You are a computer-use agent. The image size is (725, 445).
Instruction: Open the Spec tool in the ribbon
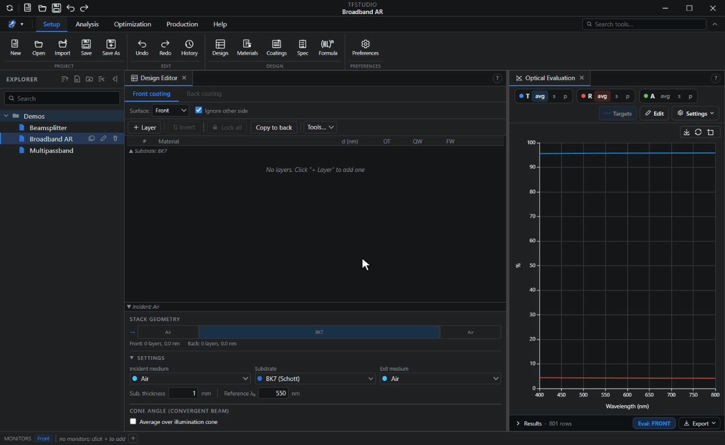point(302,48)
